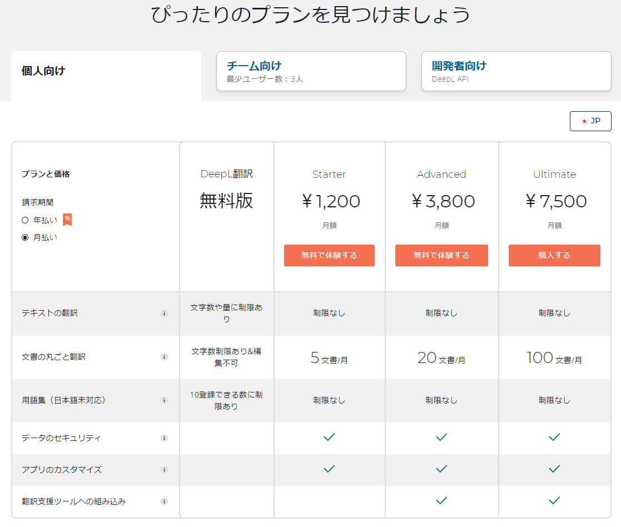Click info icon beside 翻訳支援ツールへの組み込み

(164, 501)
